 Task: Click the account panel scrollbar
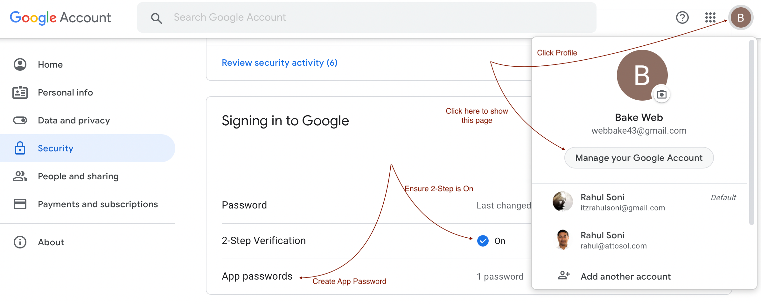point(751,132)
